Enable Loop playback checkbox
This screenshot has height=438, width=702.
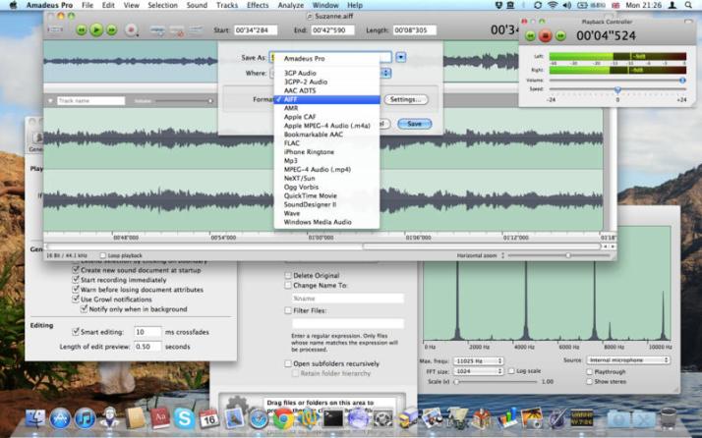103,255
